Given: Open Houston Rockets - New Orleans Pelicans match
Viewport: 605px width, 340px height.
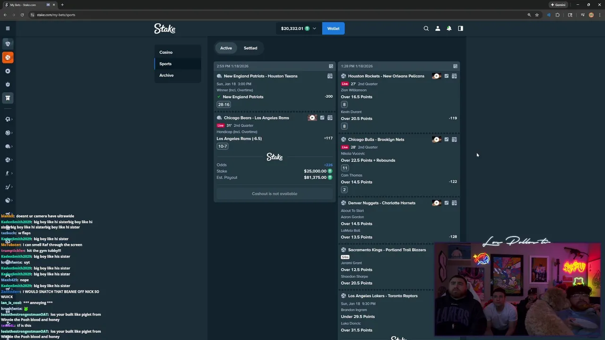Looking at the screenshot, I should tap(386, 76).
